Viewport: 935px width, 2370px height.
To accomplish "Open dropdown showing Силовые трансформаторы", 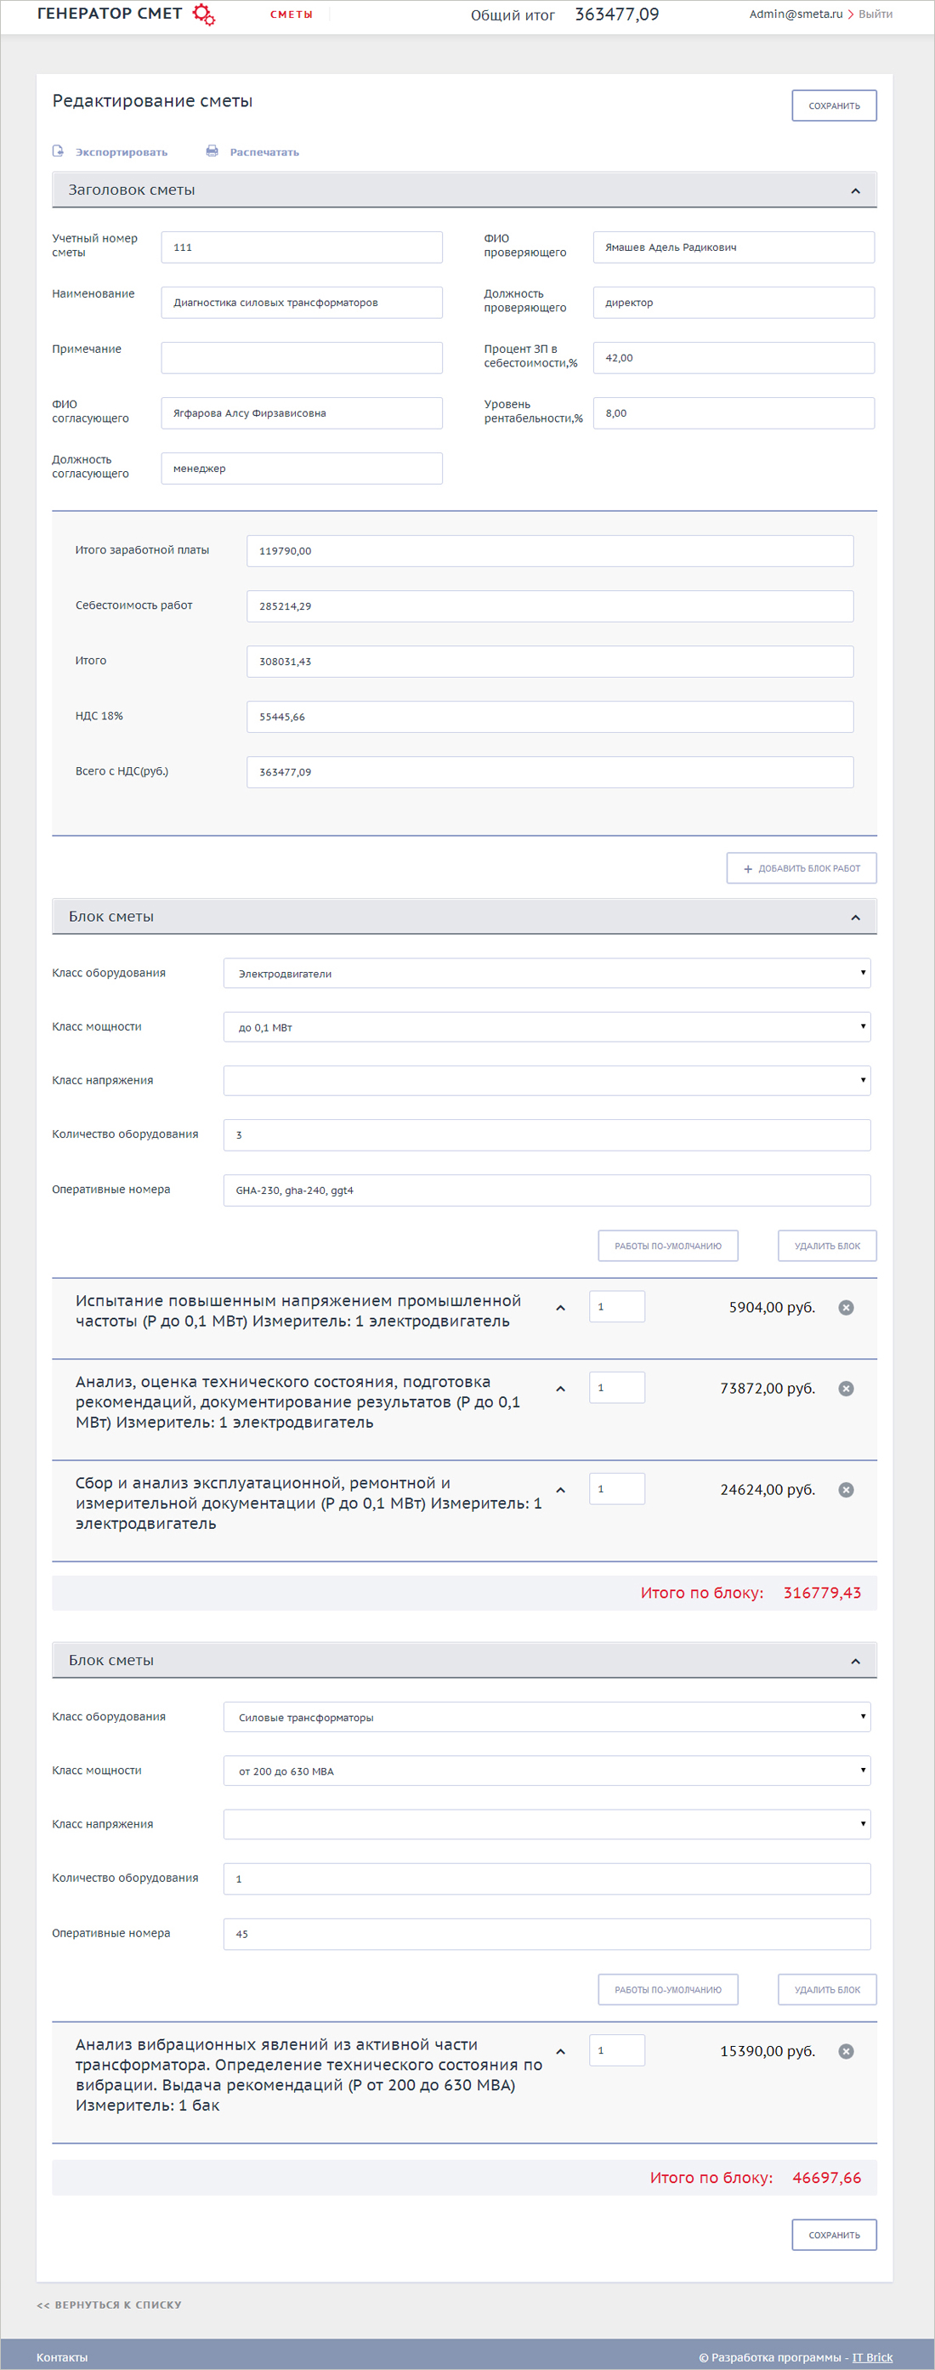I will pyautogui.click(x=546, y=1717).
